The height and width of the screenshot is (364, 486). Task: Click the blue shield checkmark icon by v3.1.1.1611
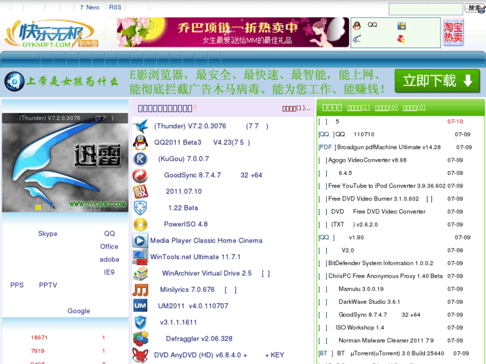click(140, 323)
